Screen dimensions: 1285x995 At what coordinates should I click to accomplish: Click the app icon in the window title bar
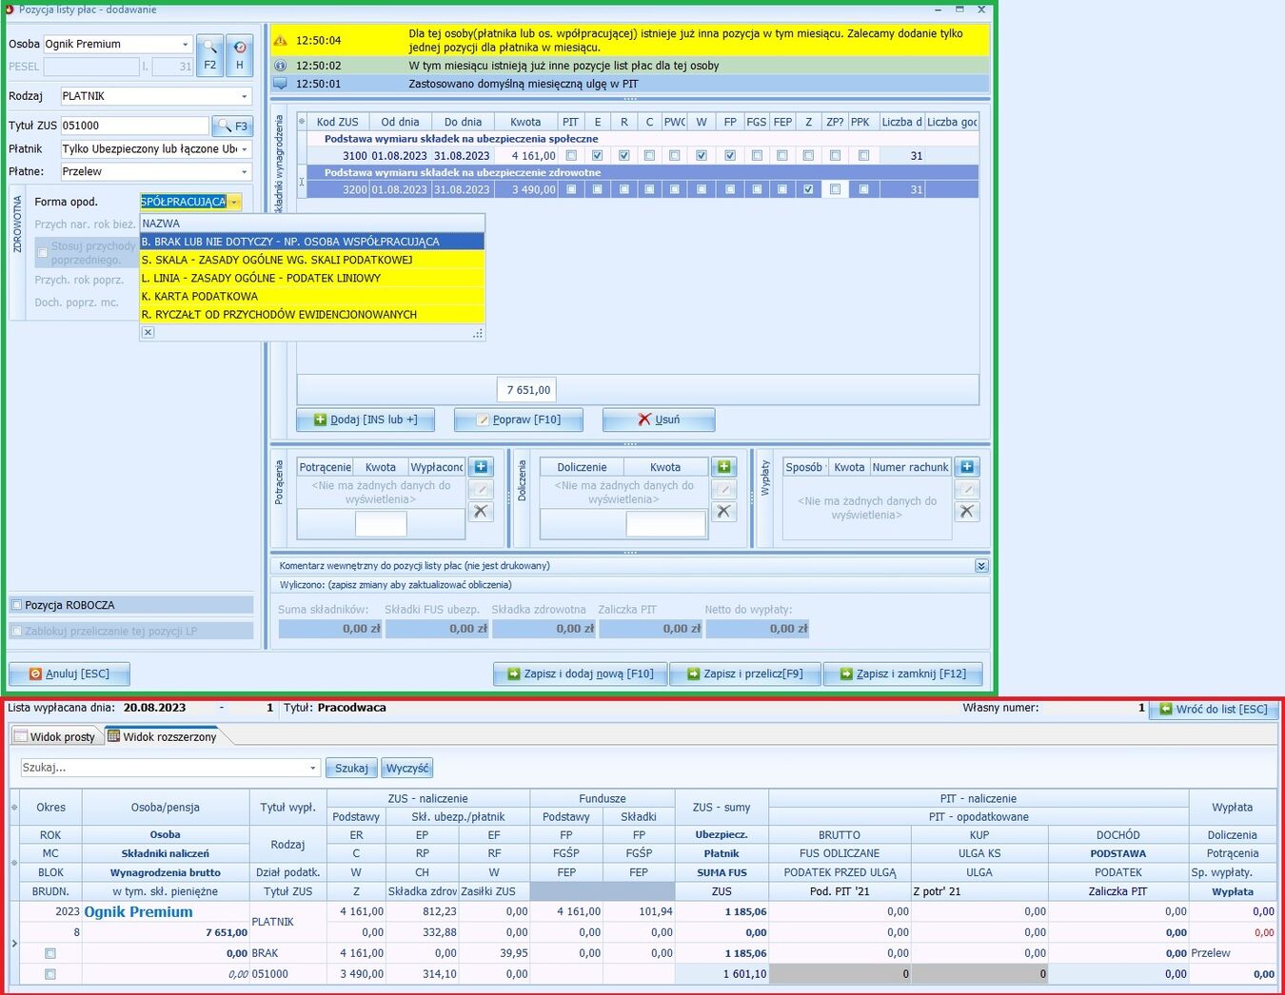pos(10,10)
